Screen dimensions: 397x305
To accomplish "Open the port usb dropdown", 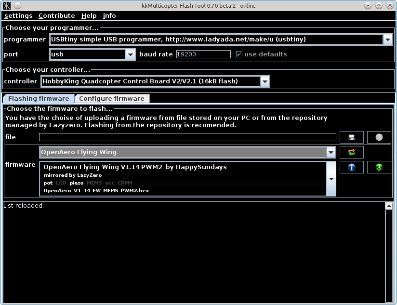I will coord(131,54).
